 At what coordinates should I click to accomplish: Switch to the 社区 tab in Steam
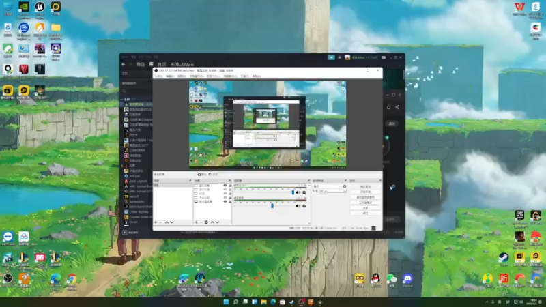coord(162,64)
